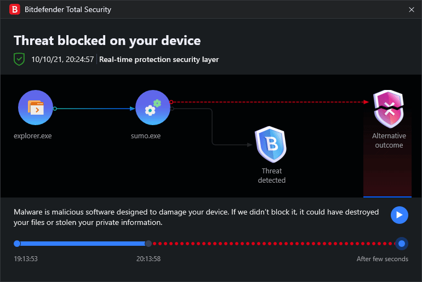Image resolution: width=422 pixels, height=282 pixels.
Task: Select the Alternative outcome label
Action: [x=389, y=140]
